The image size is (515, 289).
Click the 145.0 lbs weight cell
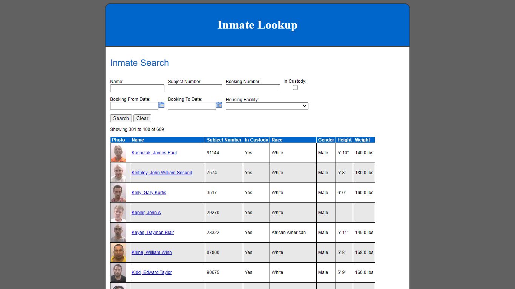pyautogui.click(x=364, y=233)
